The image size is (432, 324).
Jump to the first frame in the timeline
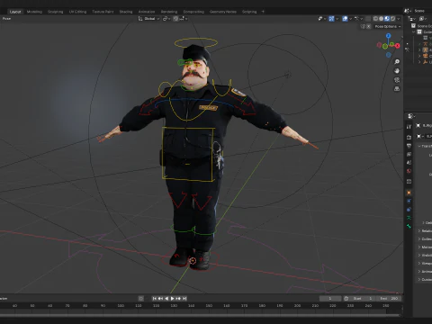[155, 299]
